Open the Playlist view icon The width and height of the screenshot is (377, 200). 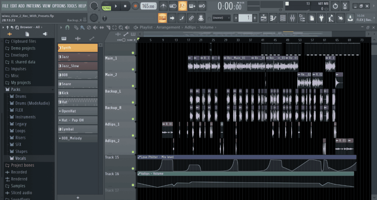263,18
